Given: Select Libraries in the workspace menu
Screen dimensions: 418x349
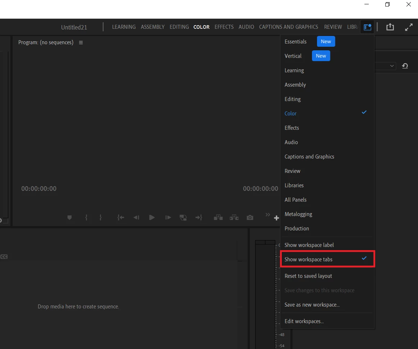Looking at the screenshot, I should pyautogui.click(x=327, y=185).
